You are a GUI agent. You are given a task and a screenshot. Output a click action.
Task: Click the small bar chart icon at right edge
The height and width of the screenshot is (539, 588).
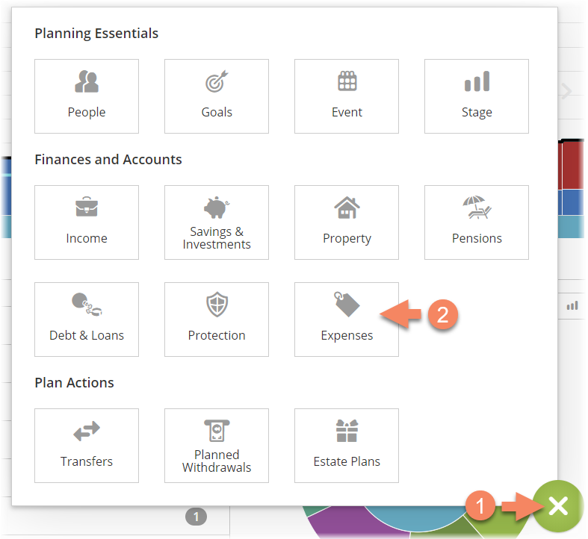tap(572, 306)
